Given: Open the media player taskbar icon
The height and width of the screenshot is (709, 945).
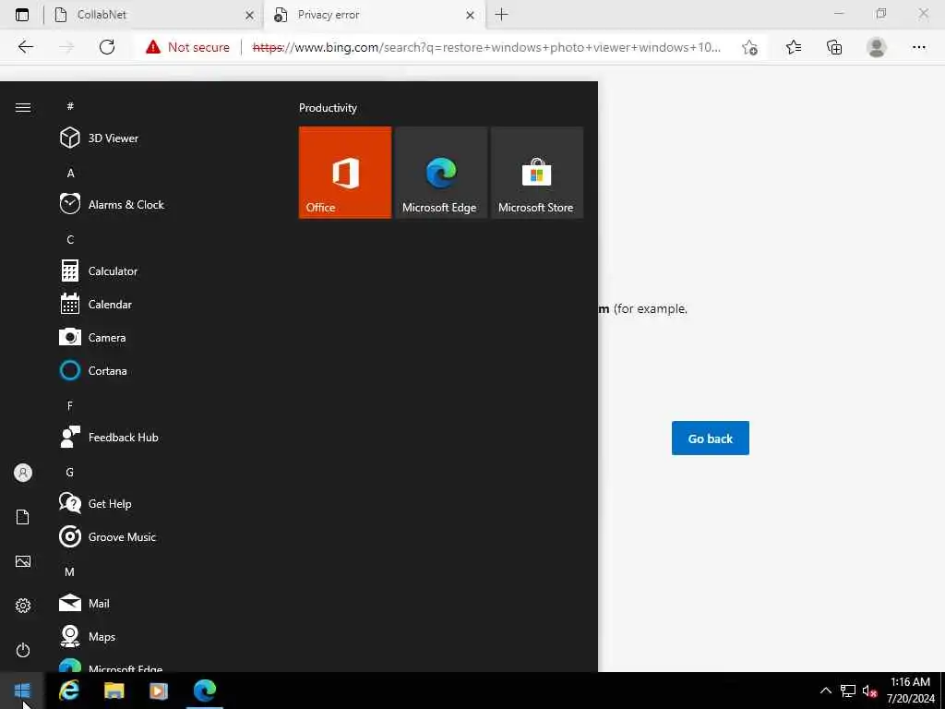Looking at the screenshot, I should (x=159, y=691).
